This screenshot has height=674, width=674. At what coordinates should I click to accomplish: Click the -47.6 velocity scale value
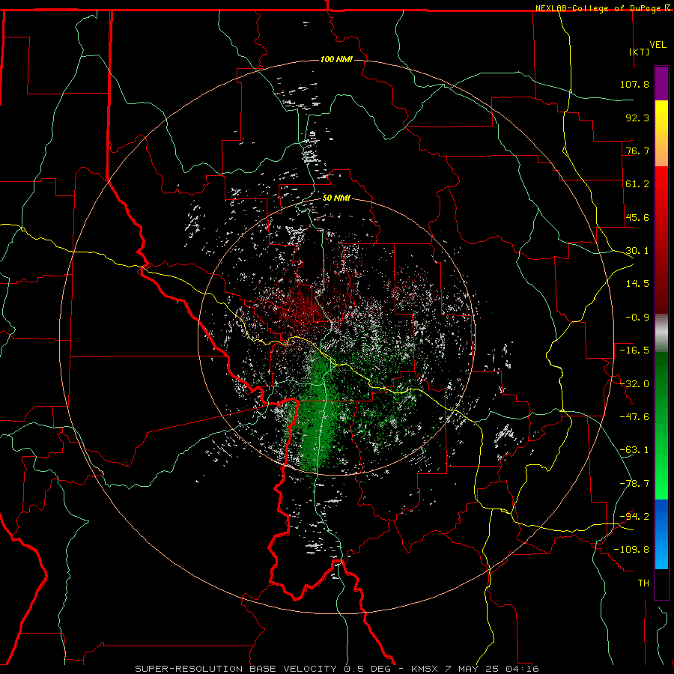(634, 417)
